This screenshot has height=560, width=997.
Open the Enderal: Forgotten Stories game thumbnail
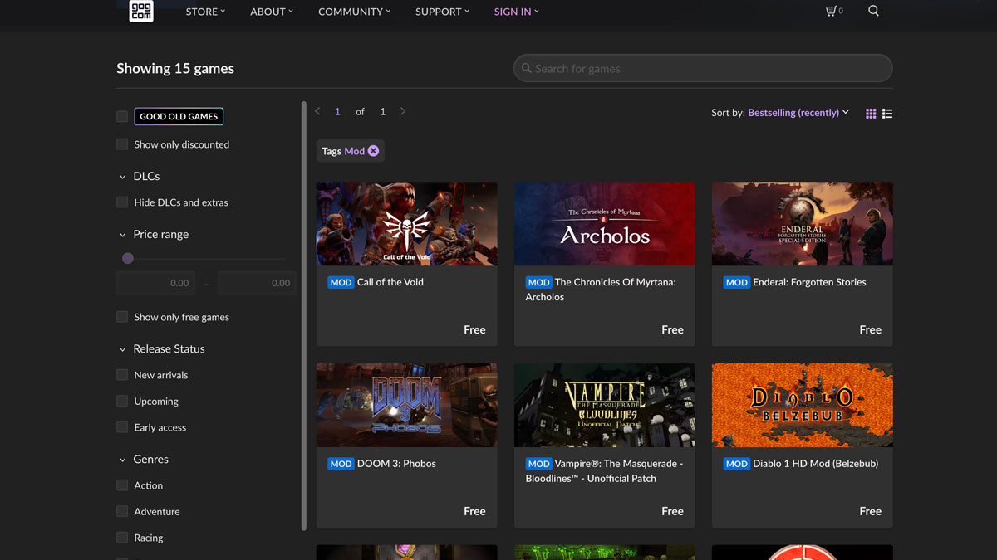point(802,223)
